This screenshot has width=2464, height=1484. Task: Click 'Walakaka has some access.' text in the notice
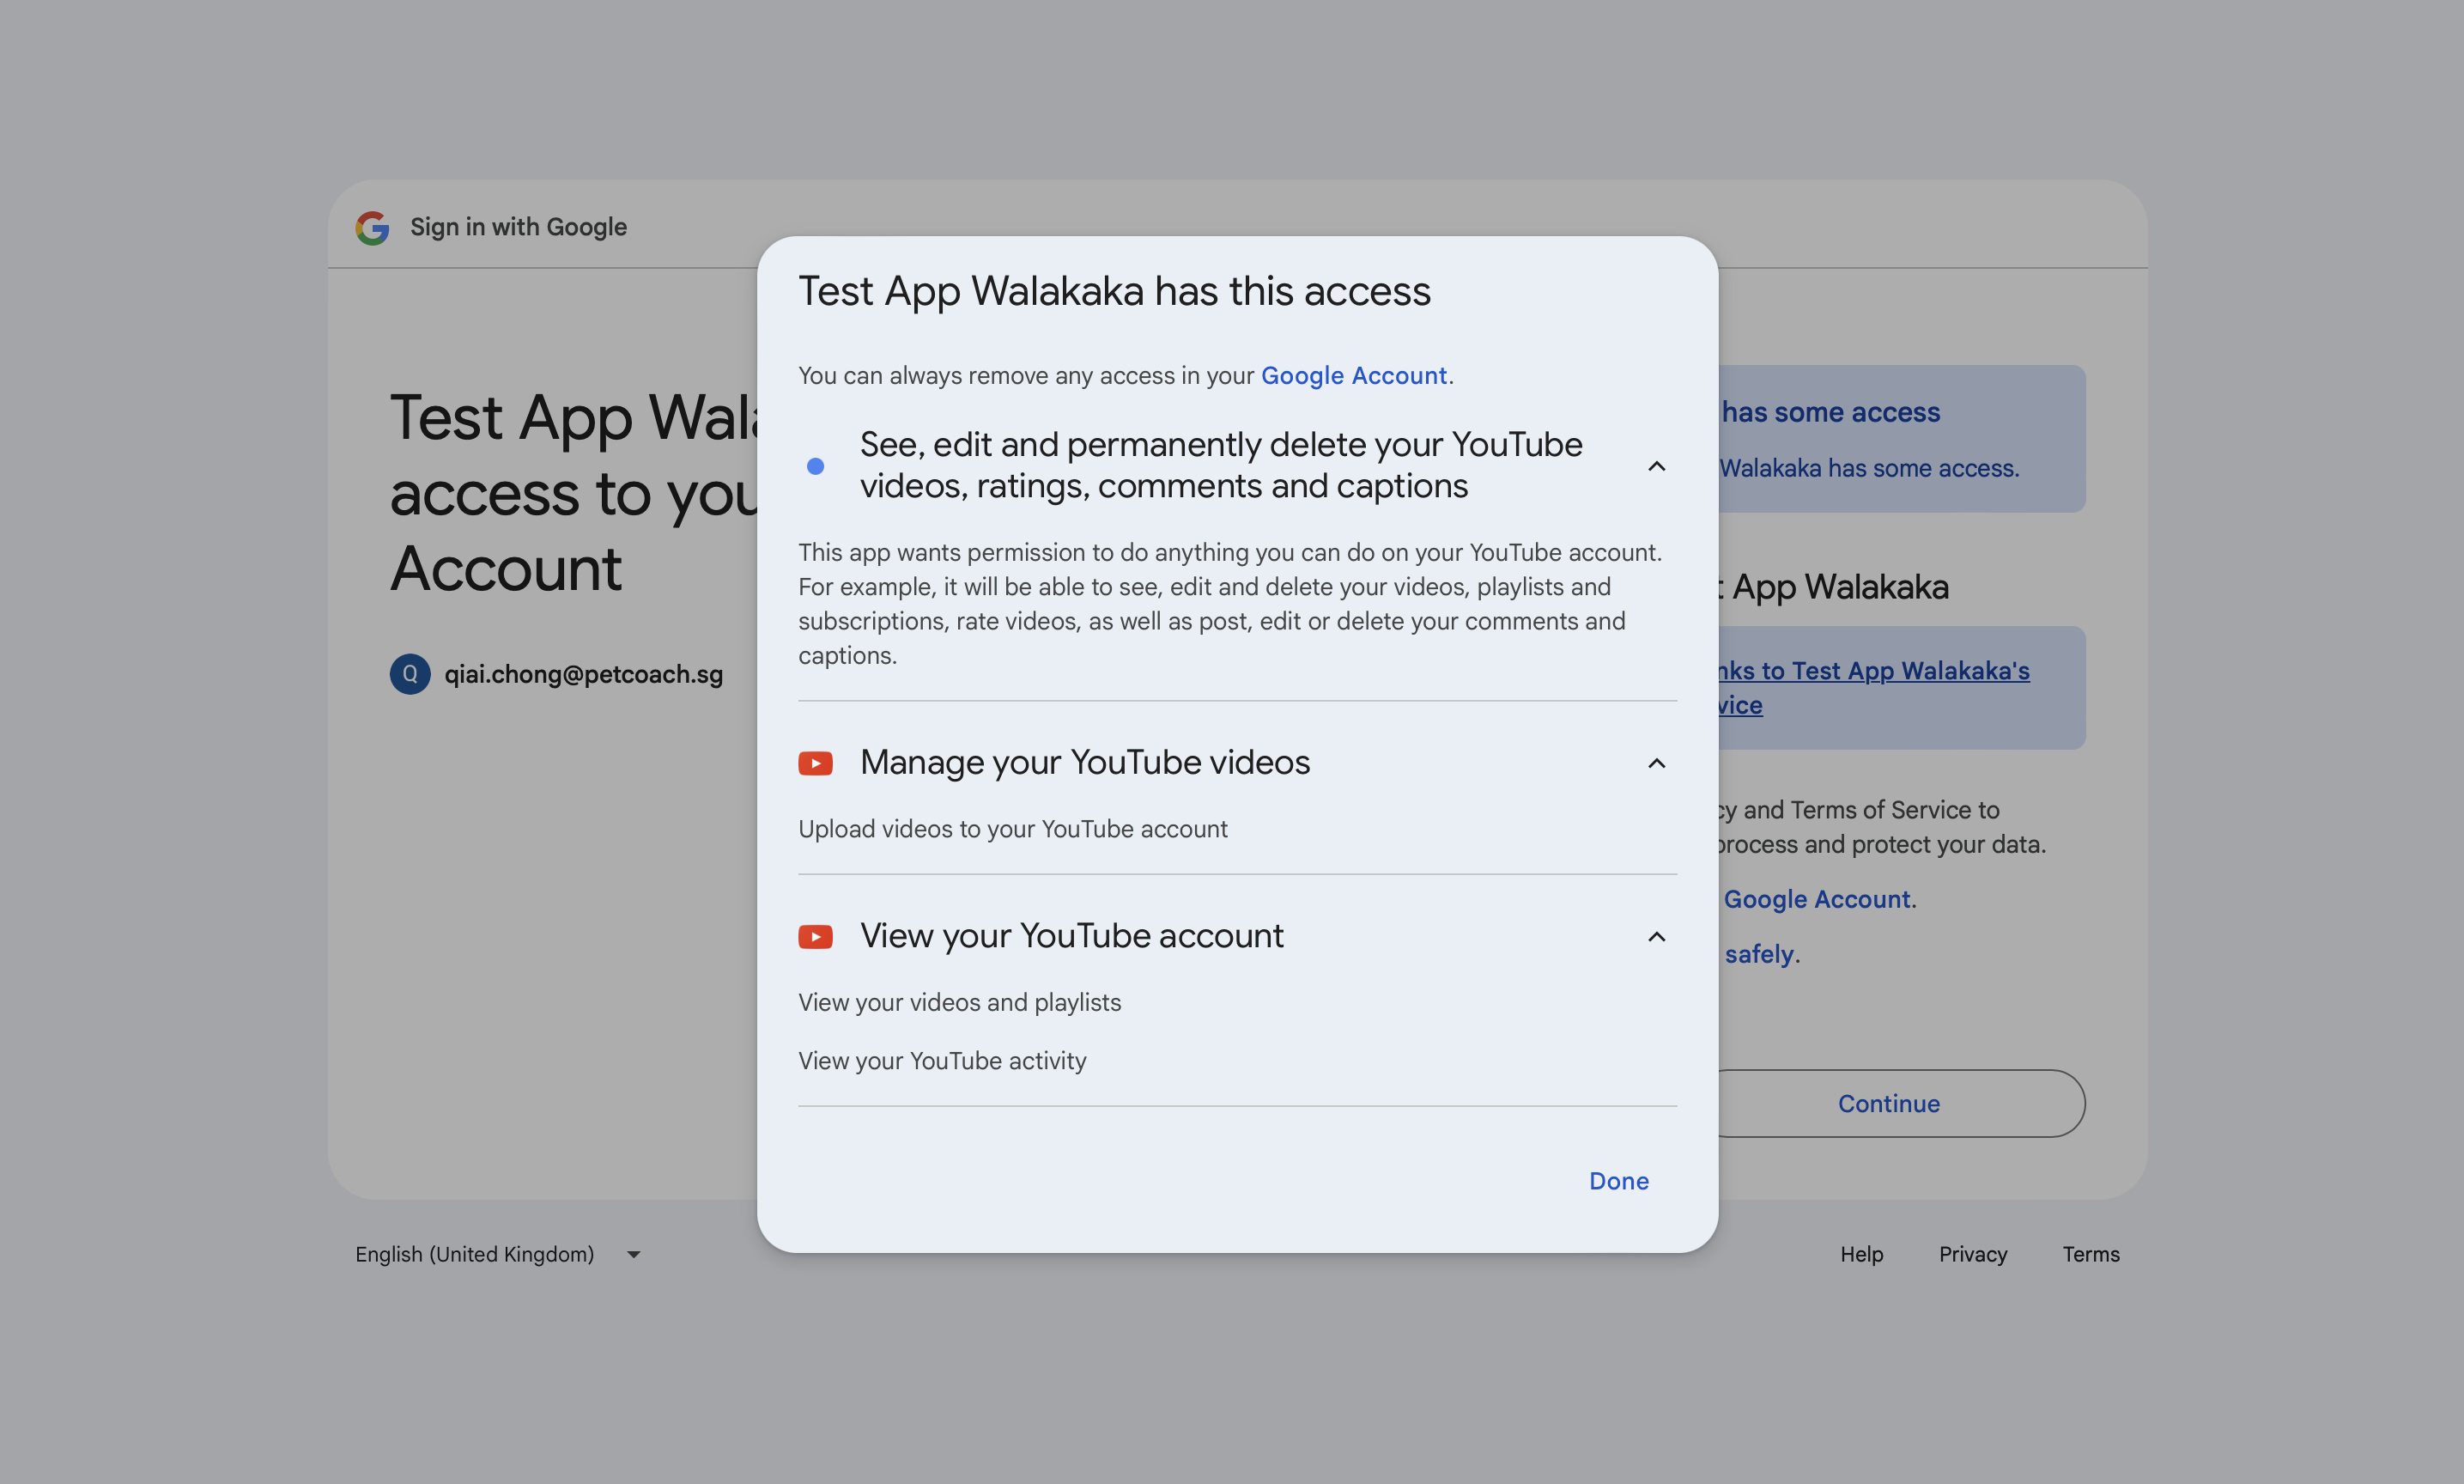1869,468
